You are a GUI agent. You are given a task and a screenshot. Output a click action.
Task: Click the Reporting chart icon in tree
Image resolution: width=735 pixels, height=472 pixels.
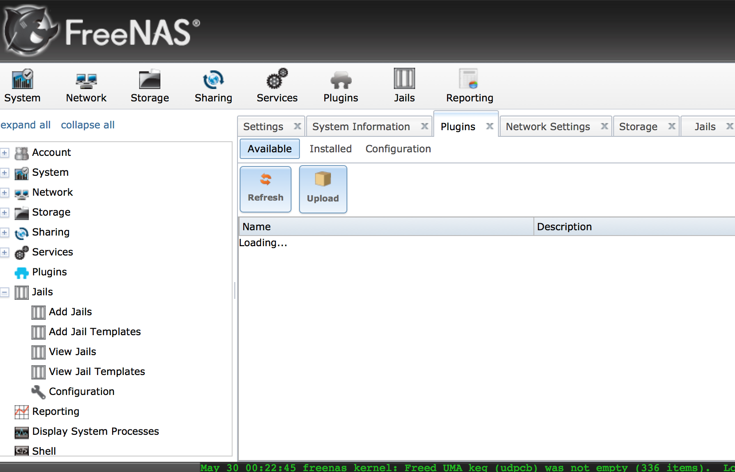(x=22, y=412)
